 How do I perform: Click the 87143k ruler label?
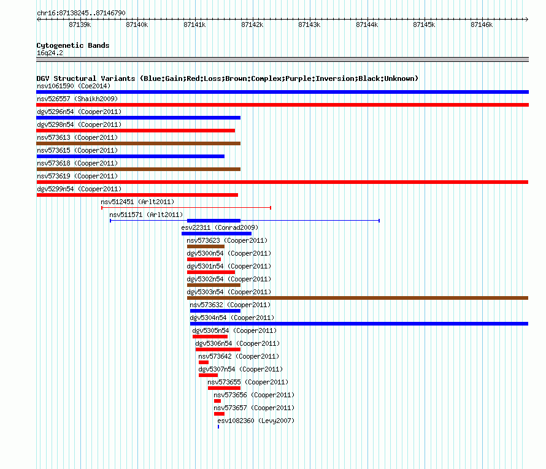pyautogui.click(x=309, y=25)
